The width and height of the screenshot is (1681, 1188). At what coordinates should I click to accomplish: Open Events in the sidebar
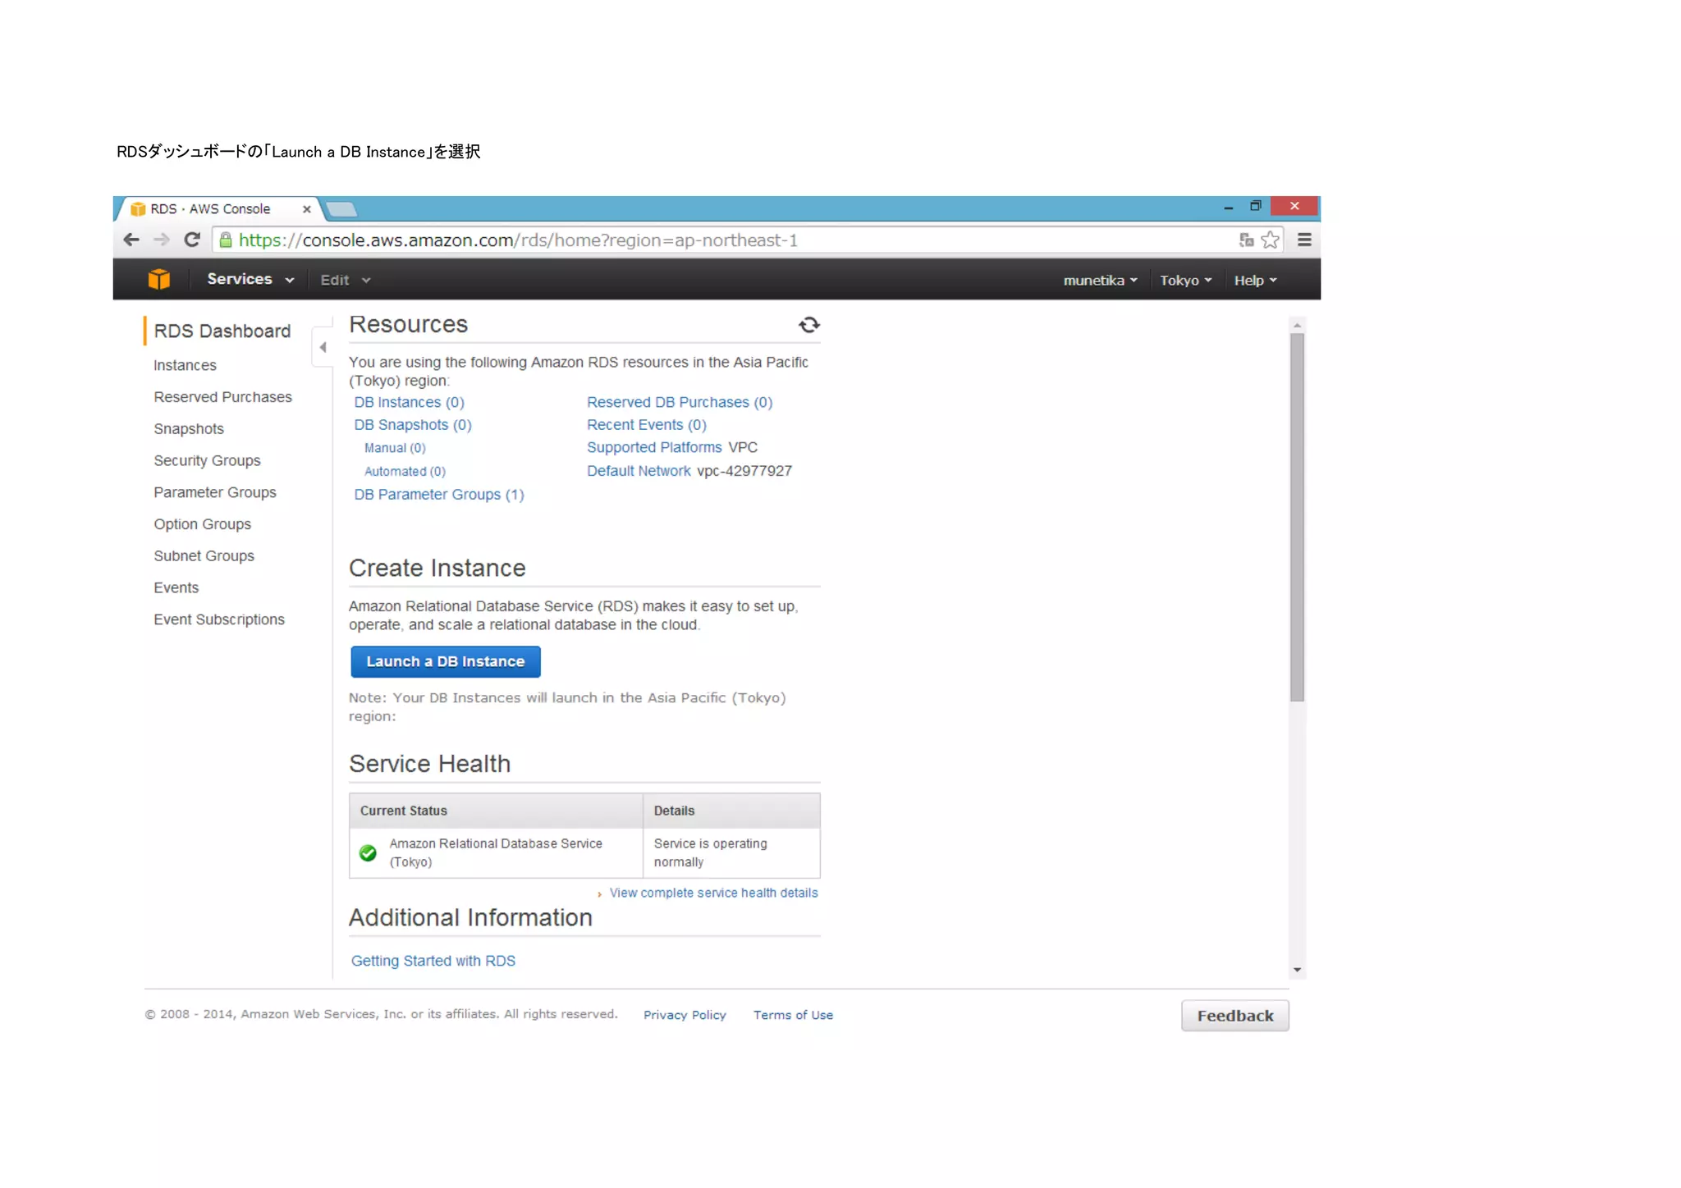pyautogui.click(x=176, y=588)
